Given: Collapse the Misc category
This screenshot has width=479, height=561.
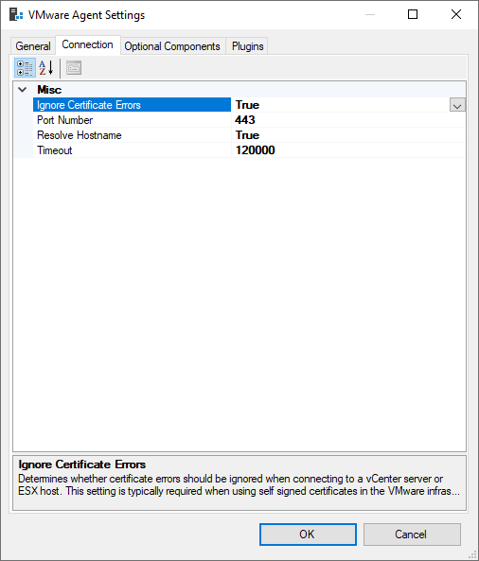Looking at the screenshot, I should 23,90.
